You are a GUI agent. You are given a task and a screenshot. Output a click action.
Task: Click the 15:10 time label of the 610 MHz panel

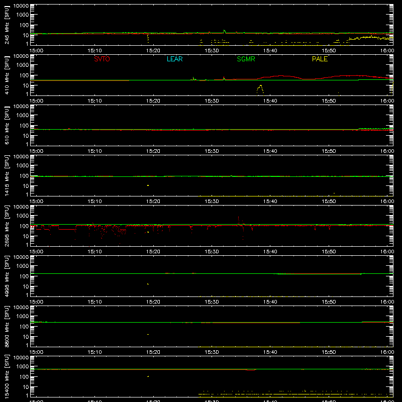(94, 151)
